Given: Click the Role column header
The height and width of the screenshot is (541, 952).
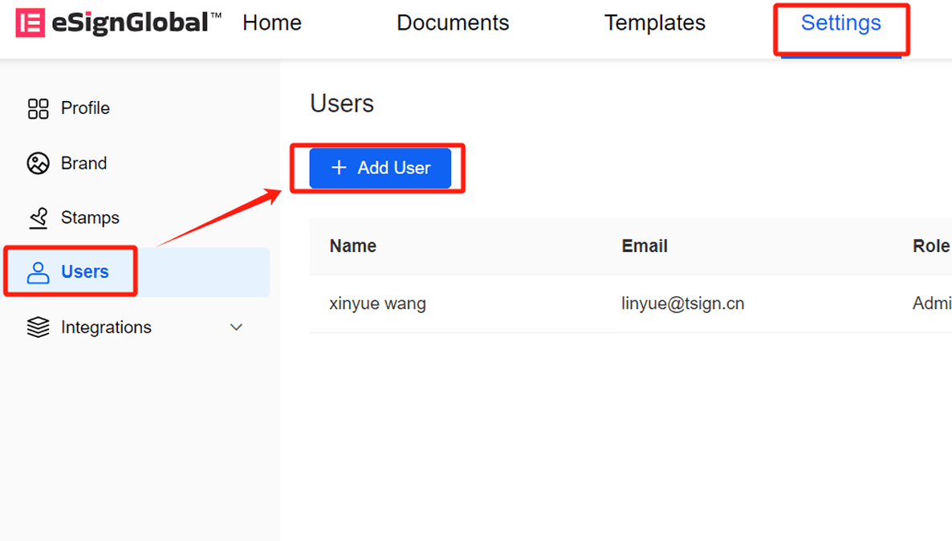Looking at the screenshot, I should (930, 246).
